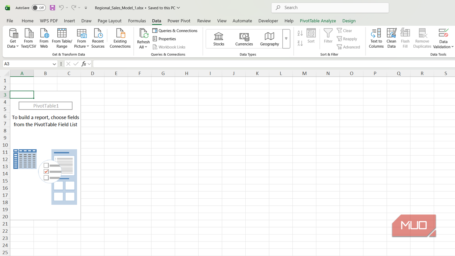Open the File menu
The width and height of the screenshot is (455, 256).
pos(10,21)
